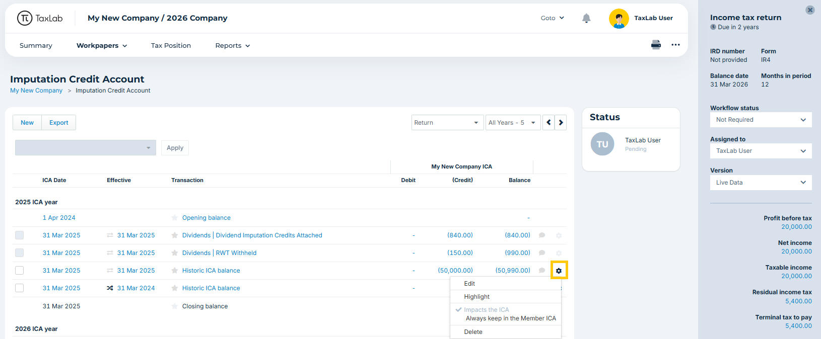The image size is (821, 339).
Task: Tick checkbox for Historic ICA balance effective 2024
Action: pyautogui.click(x=19, y=288)
